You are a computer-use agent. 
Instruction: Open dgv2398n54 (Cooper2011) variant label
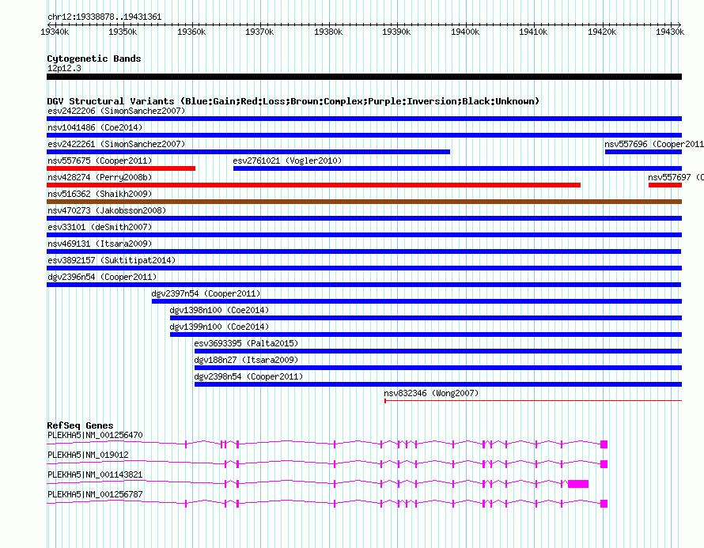248,376
